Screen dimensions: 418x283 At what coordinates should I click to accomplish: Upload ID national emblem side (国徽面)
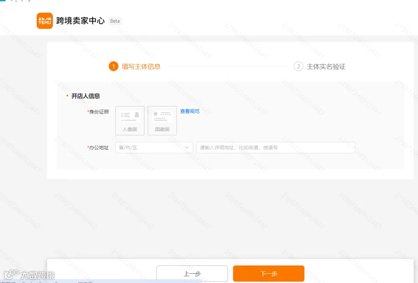tap(162, 120)
